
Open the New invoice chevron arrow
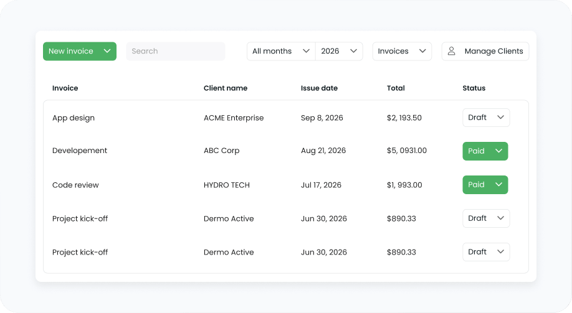pos(107,51)
